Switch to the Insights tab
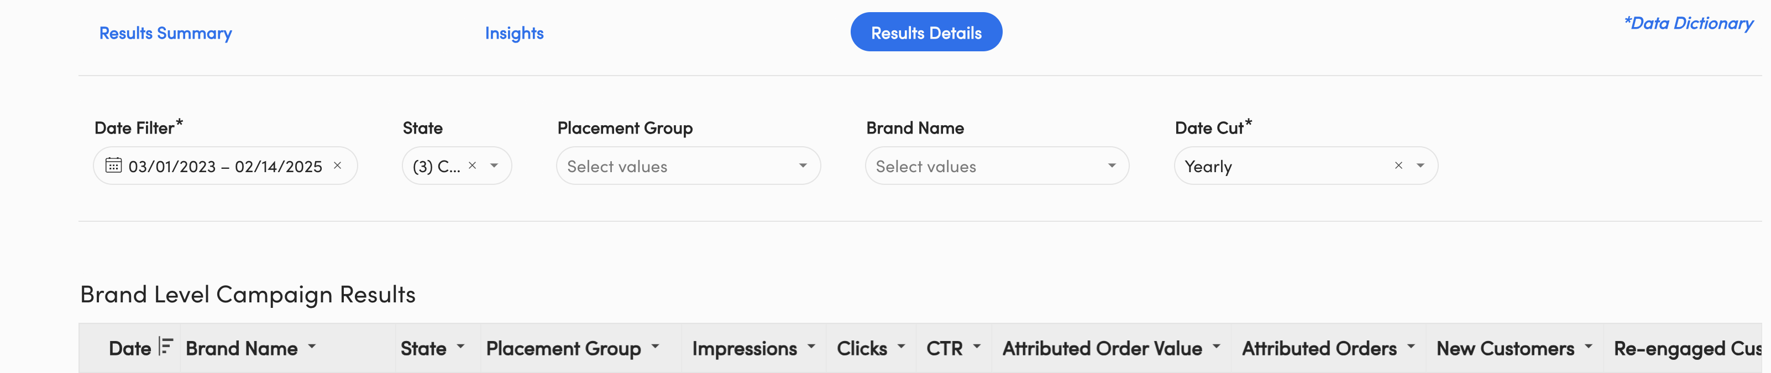1771x373 pixels. click(514, 33)
